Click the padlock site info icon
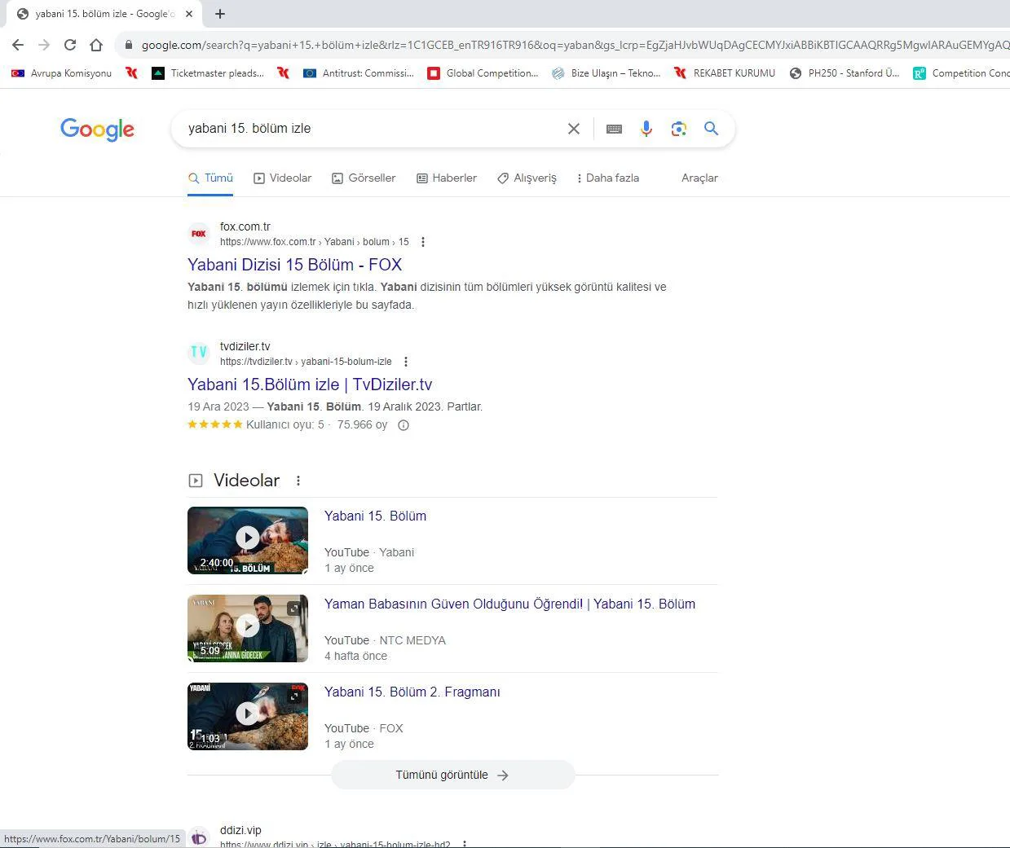 pyautogui.click(x=128, y=45)
